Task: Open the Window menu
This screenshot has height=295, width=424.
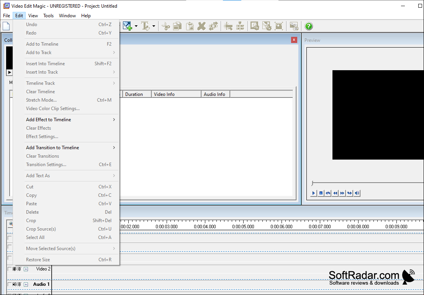Action: point(67,16)
